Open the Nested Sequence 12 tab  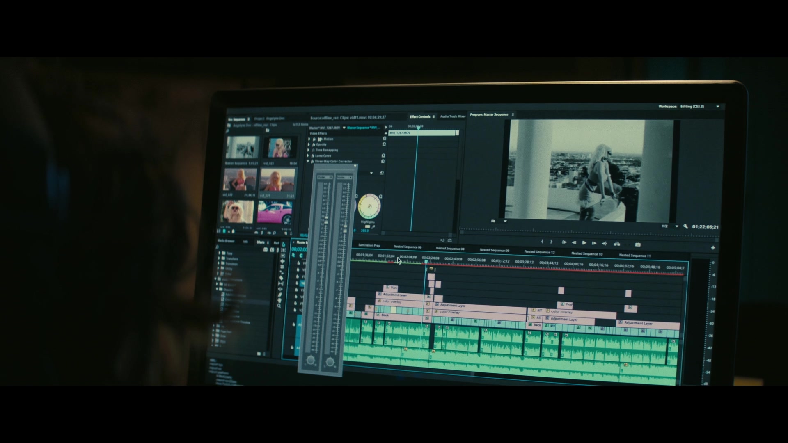pyautogui.click(x=539, y=252)
